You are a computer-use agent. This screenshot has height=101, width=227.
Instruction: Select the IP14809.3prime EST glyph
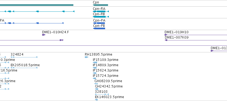point(95,68)
